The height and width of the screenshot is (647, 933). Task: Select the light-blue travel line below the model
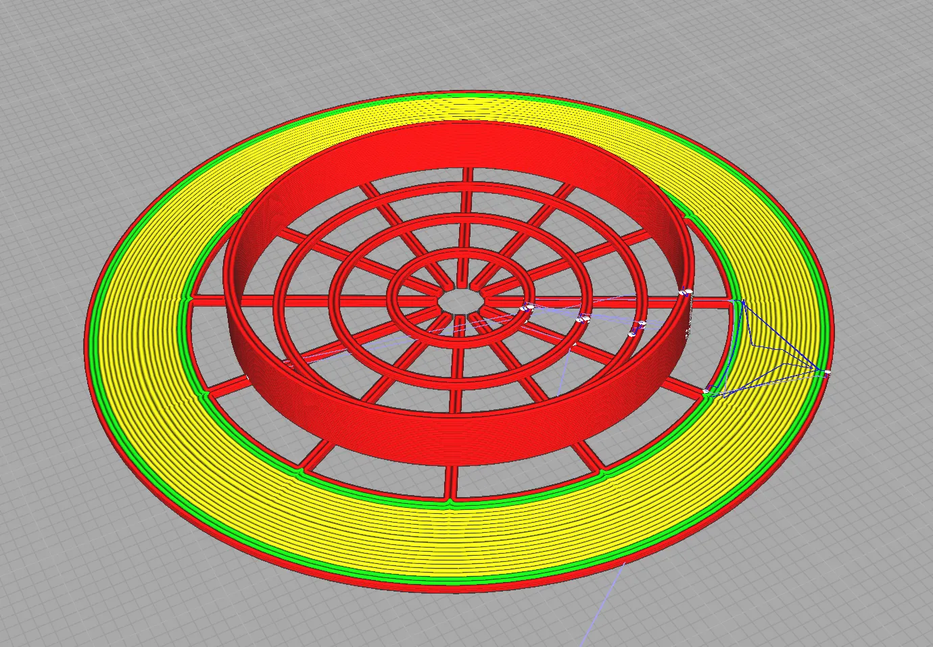pyautogui.click(x=605, y=601)
